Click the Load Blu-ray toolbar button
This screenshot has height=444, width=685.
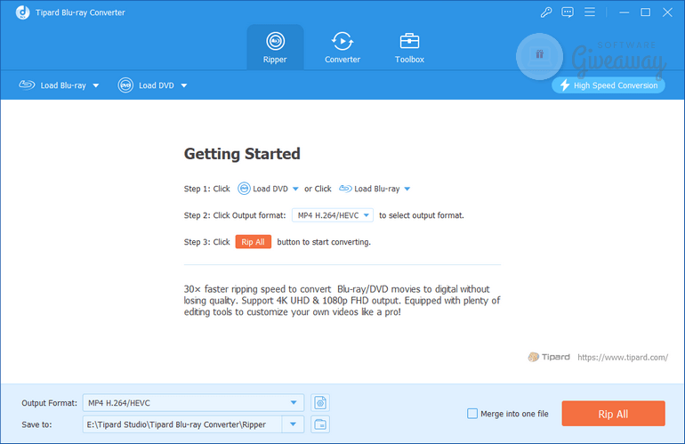52,85
